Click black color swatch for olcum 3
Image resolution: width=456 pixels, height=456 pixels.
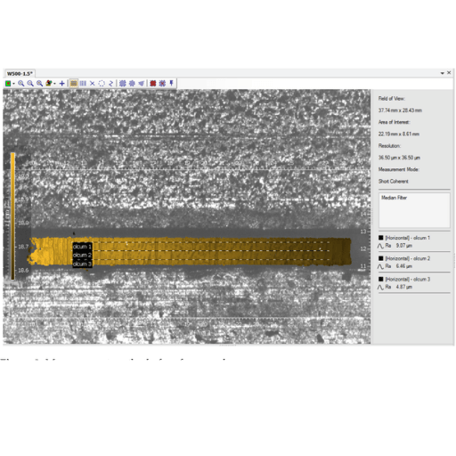point(381,279)
